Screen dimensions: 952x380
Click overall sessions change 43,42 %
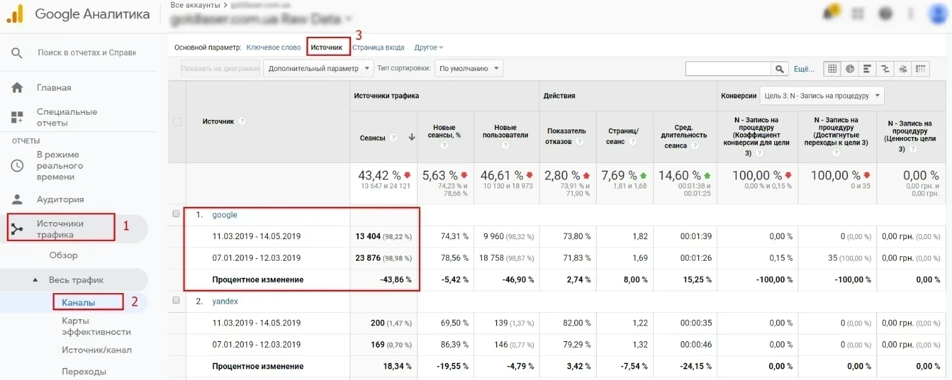tap(380, 175)
